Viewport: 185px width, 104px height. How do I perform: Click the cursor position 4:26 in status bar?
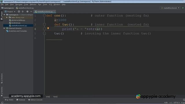point(166,103)
